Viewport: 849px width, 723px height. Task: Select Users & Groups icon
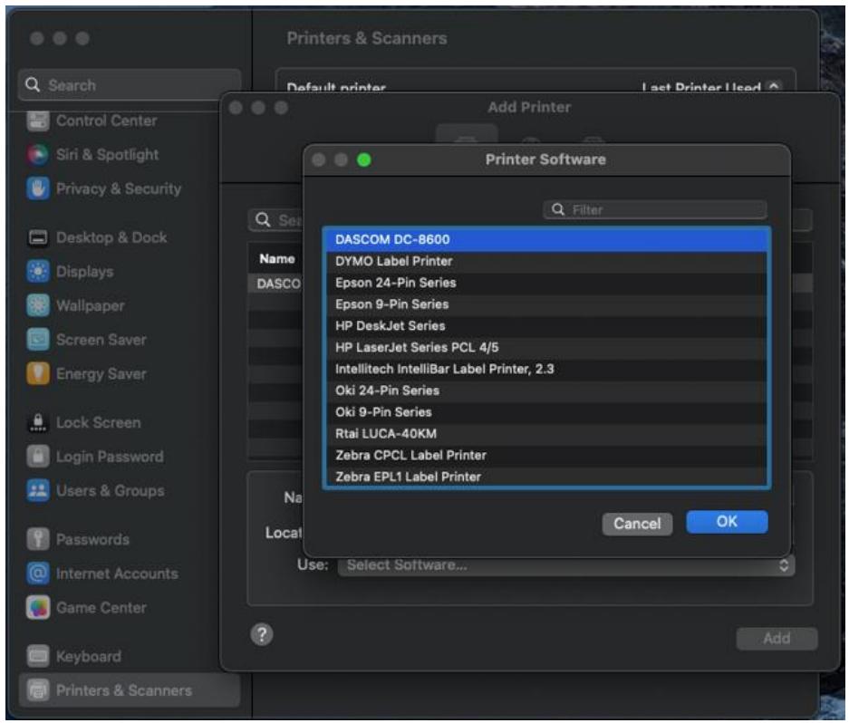(38, 491)
